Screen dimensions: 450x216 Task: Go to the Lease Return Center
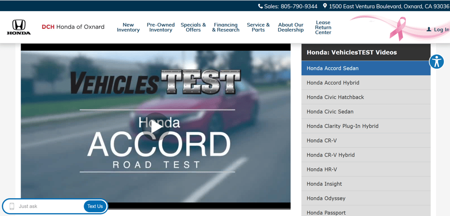click(323, 27)
